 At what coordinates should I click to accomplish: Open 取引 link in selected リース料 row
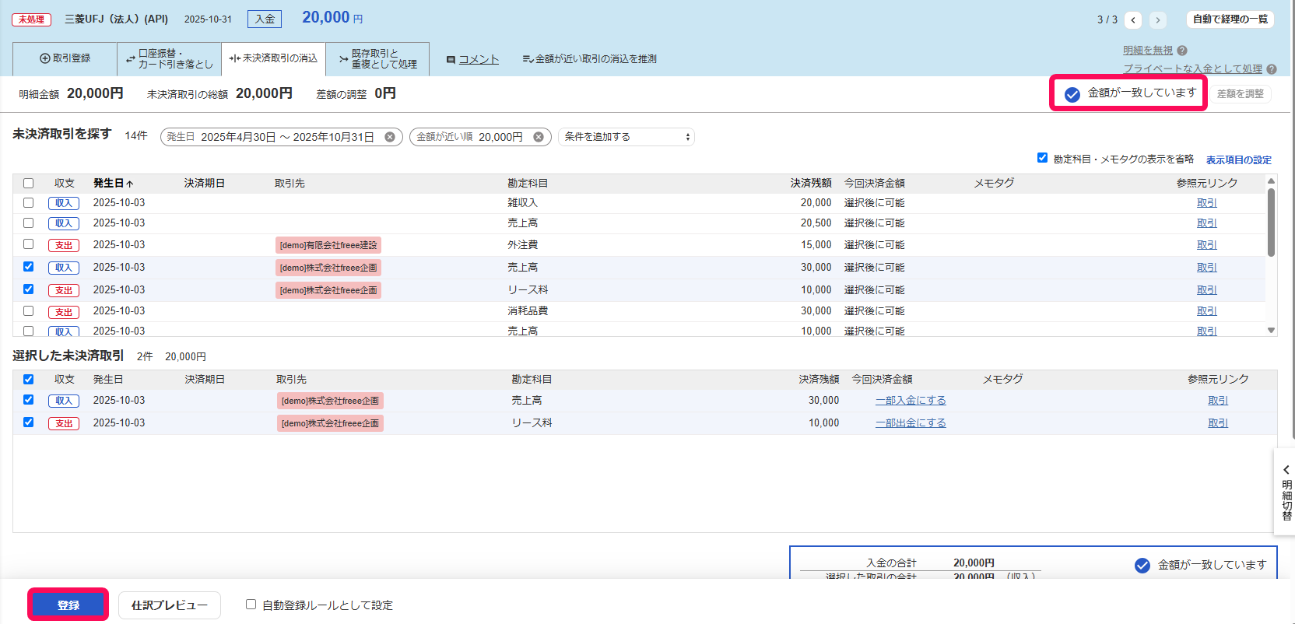pyautogui.click(x=1218, y=423)
